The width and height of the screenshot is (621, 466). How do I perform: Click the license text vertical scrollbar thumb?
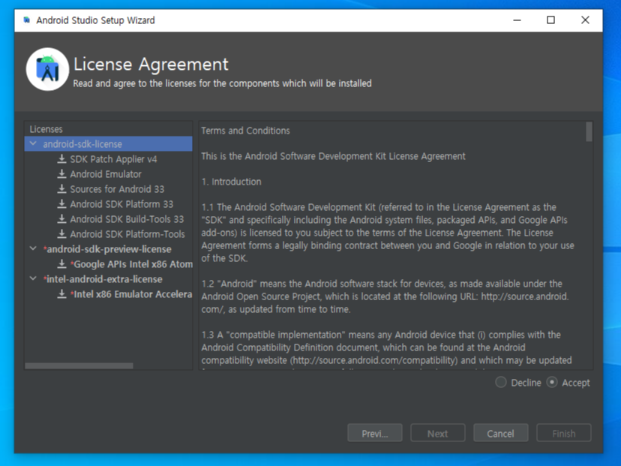pyautogui.click(x=589, y=131)
